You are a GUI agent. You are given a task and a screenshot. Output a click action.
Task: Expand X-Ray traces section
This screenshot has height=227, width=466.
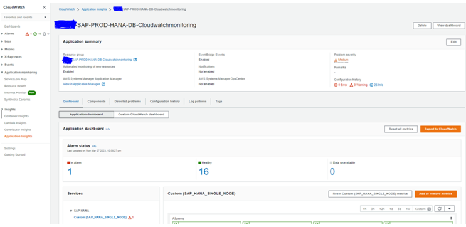point(2,56)
